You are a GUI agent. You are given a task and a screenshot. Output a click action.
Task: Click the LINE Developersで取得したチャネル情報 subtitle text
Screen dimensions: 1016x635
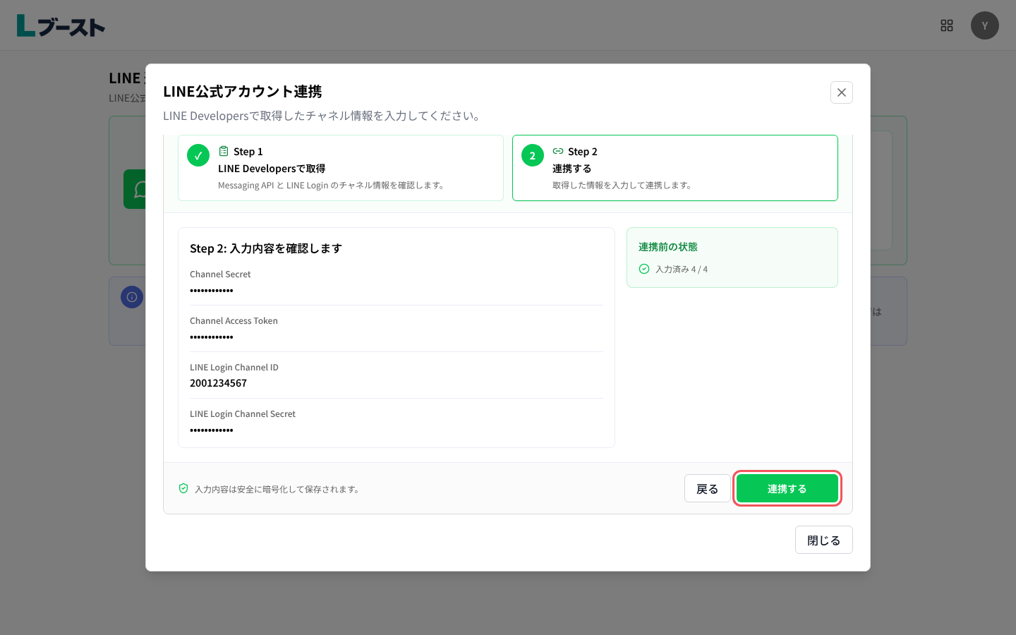(x=324, y=116)
